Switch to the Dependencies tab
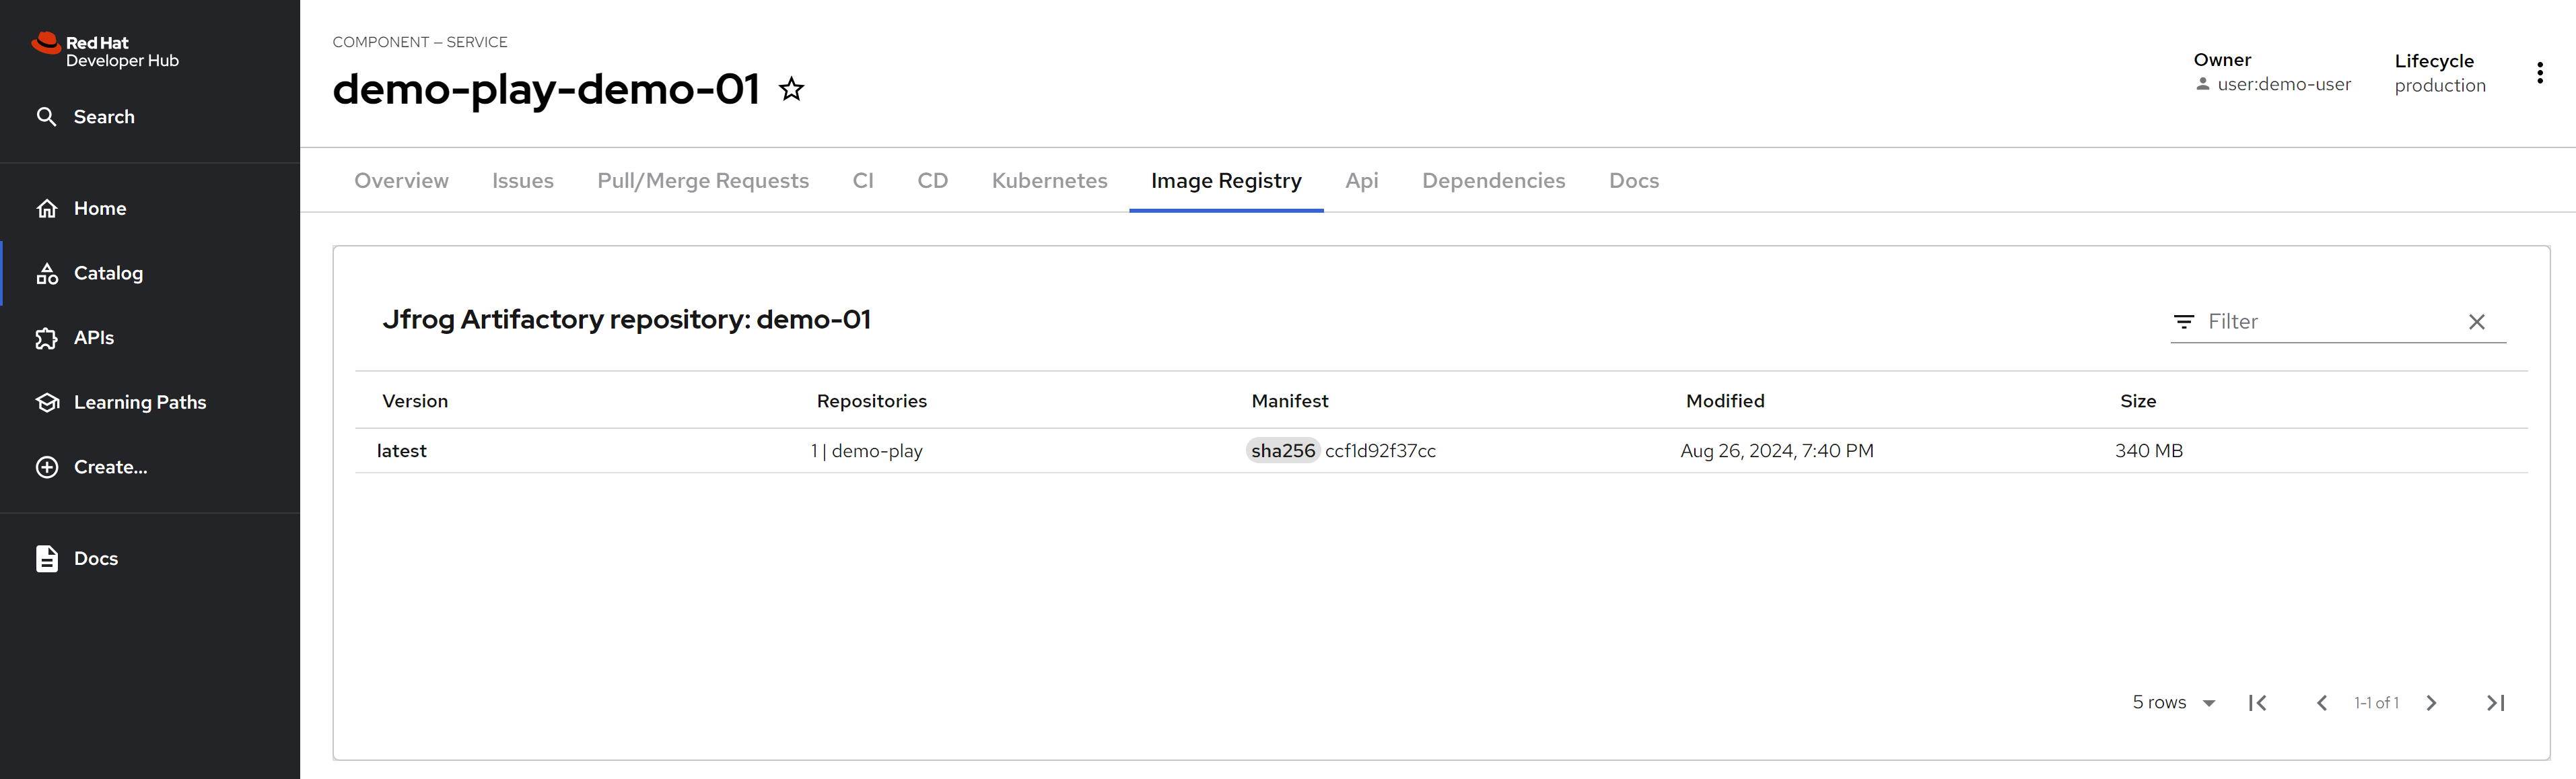Screen dimensions: 2576x779 click(1493, 181)
